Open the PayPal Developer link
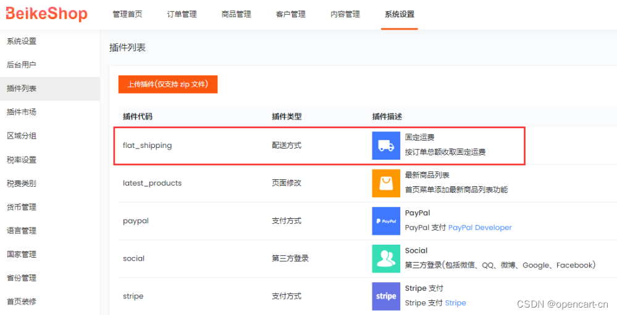The width and height of the screenshot is (617, 315). (x=480, y=228)
